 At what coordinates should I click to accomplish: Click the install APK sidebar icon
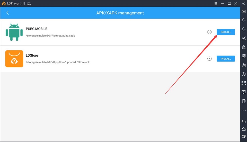[x=244, y=65]
